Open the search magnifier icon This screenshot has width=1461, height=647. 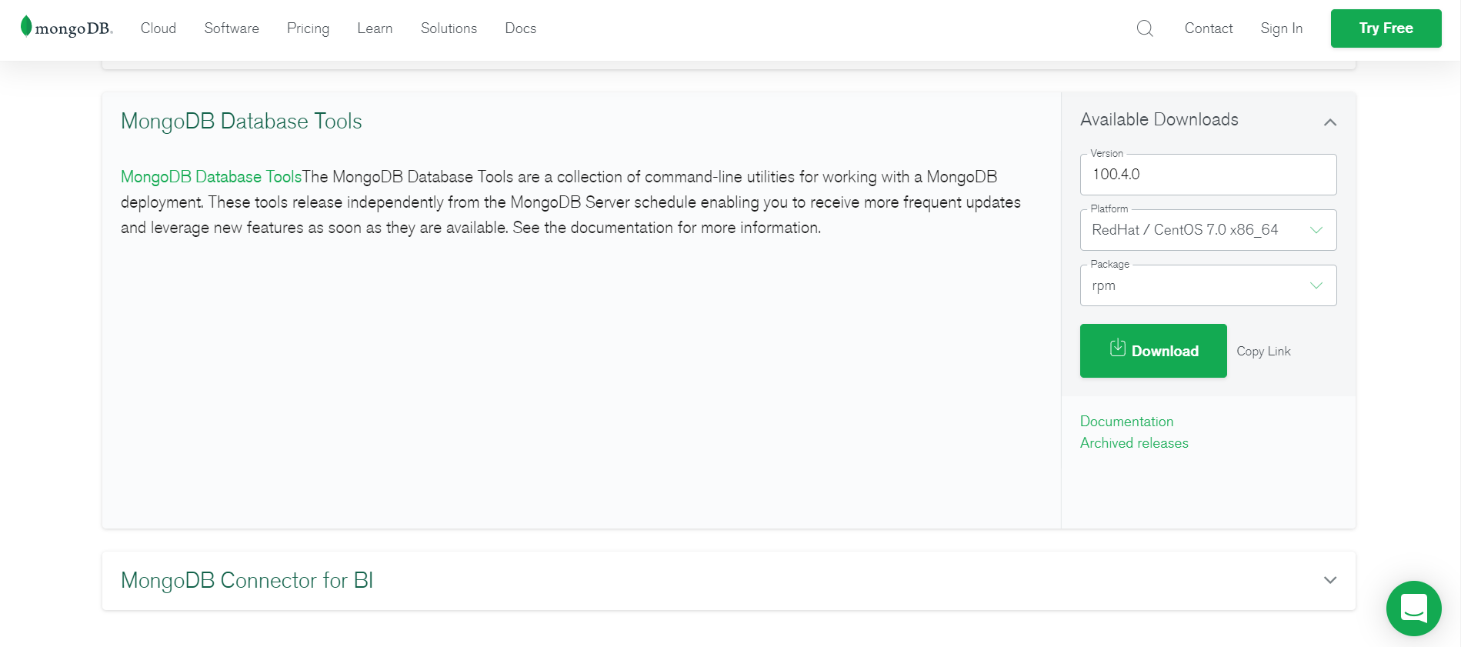point(1145,28)
